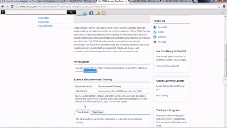Image resolution: width=227 pixels, height=128 pixels.
Task: Switch to the Associate Certifications tab
Action: pyautogui.click(x=49, y=1)
